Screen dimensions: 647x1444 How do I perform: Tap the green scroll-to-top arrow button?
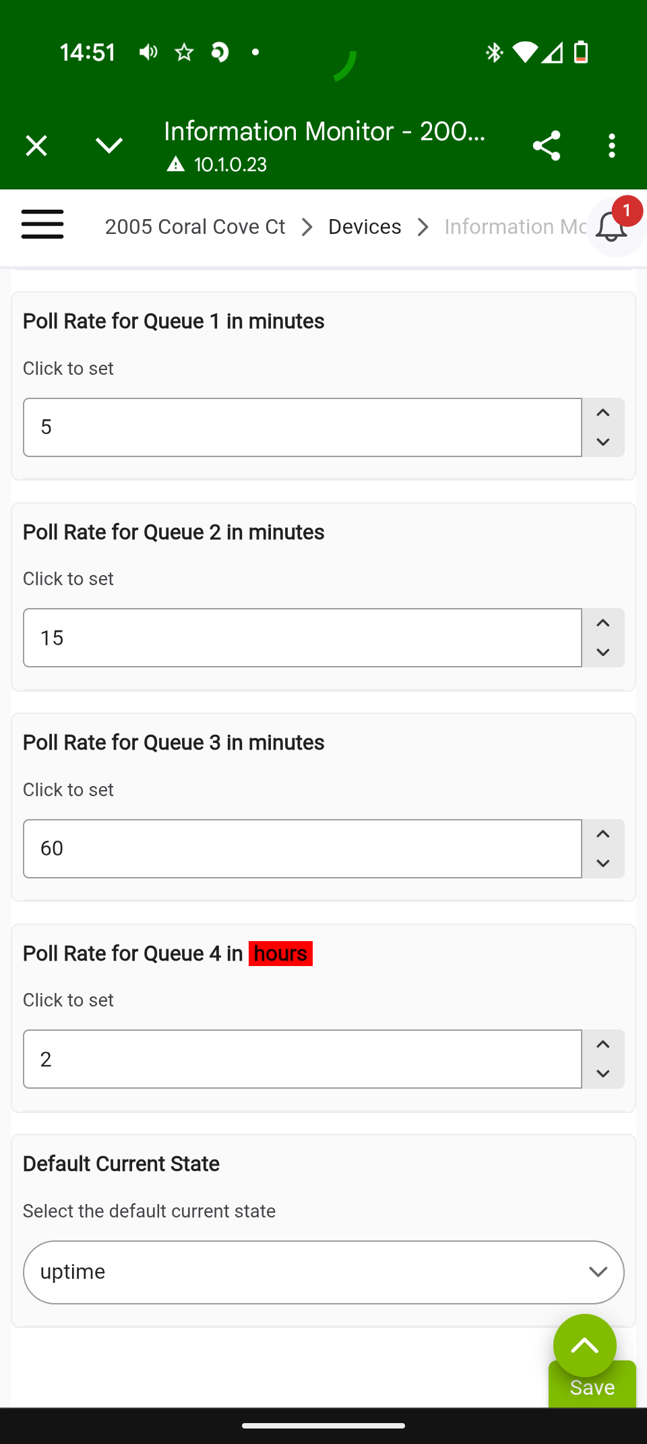pyautogui.click(x=585, y=1346)
